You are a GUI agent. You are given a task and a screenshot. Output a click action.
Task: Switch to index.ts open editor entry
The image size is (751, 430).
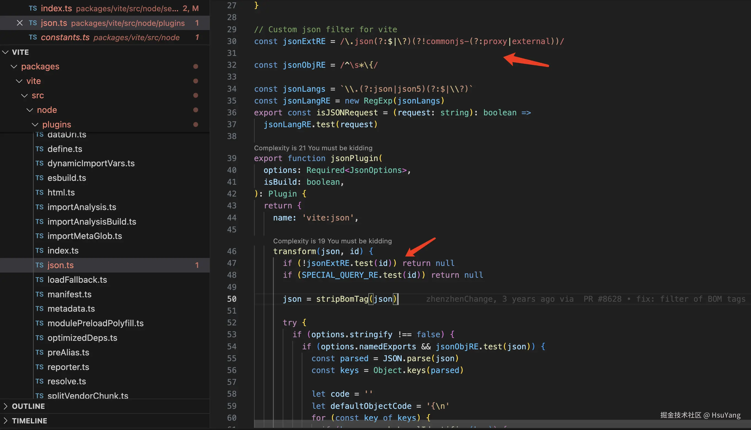click(56, 8)
